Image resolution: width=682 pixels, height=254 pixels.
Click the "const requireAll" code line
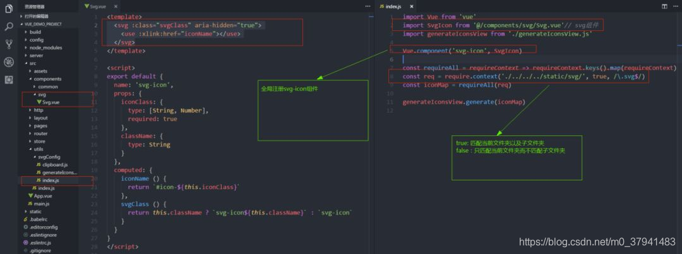click(x=539, y=68)
